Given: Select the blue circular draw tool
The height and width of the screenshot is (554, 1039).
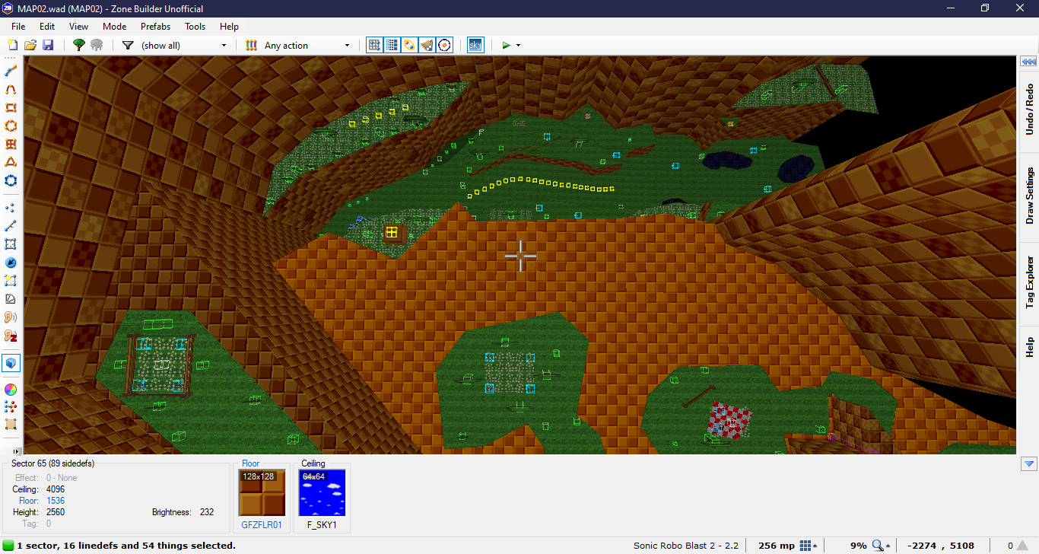Looking at the screenshot, I should tap(11, 180).
